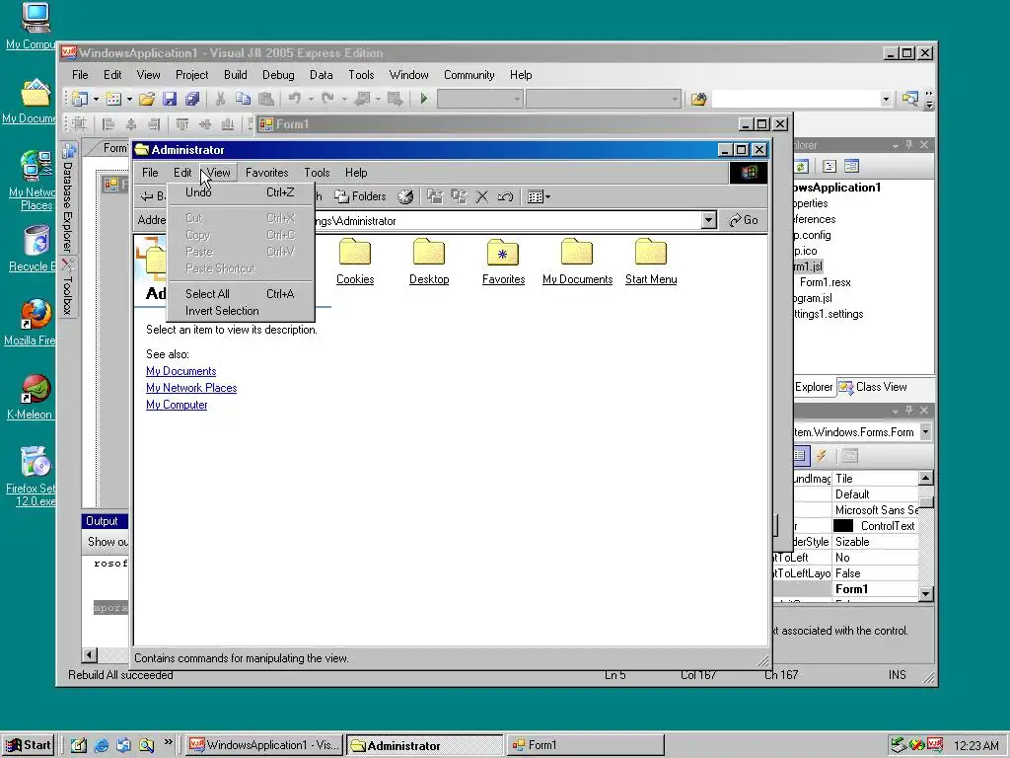Follow the My Computer link under See also
The height and width of the screenshot is (758, 1010).
pyautogui.click(x=177, y=405)
